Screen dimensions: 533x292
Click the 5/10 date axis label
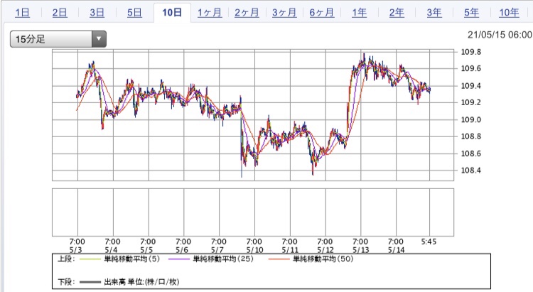(x=255, y=250)
